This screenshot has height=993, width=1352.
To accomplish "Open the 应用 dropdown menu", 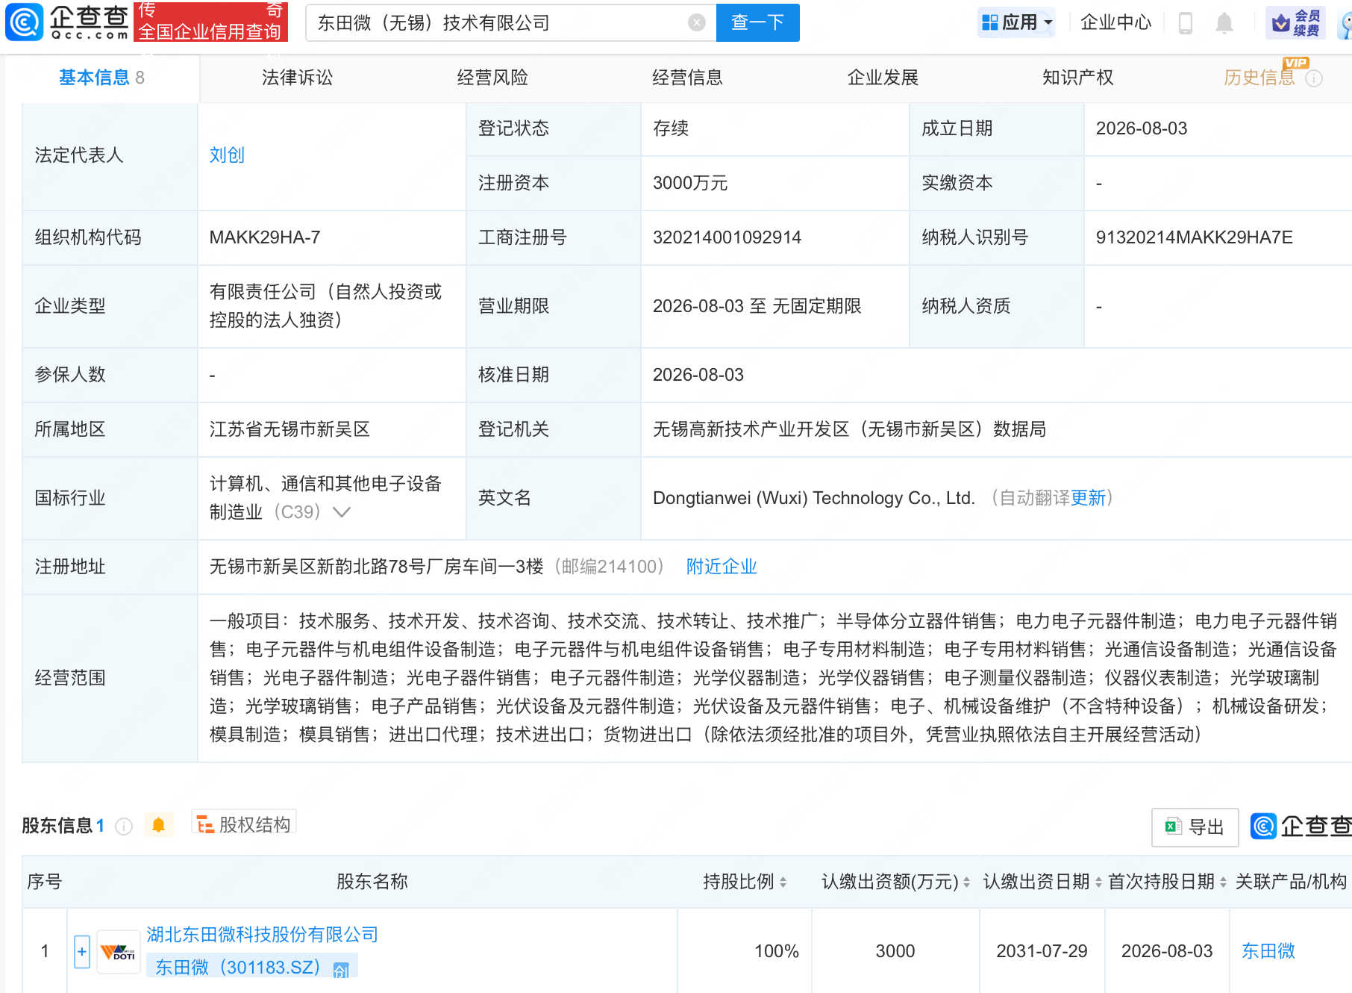I will coord(1017,22).
